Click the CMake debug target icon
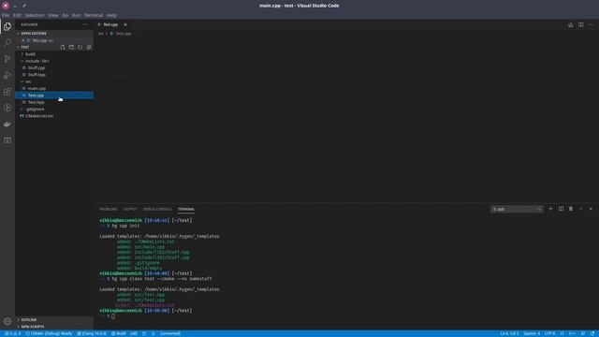599x337 pixels. click(144, 333)
